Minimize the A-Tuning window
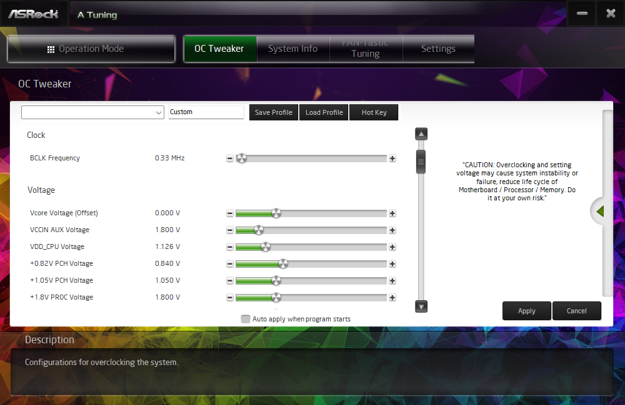The width and height of the screenshot is (625, 405). (x=582, y=14)
